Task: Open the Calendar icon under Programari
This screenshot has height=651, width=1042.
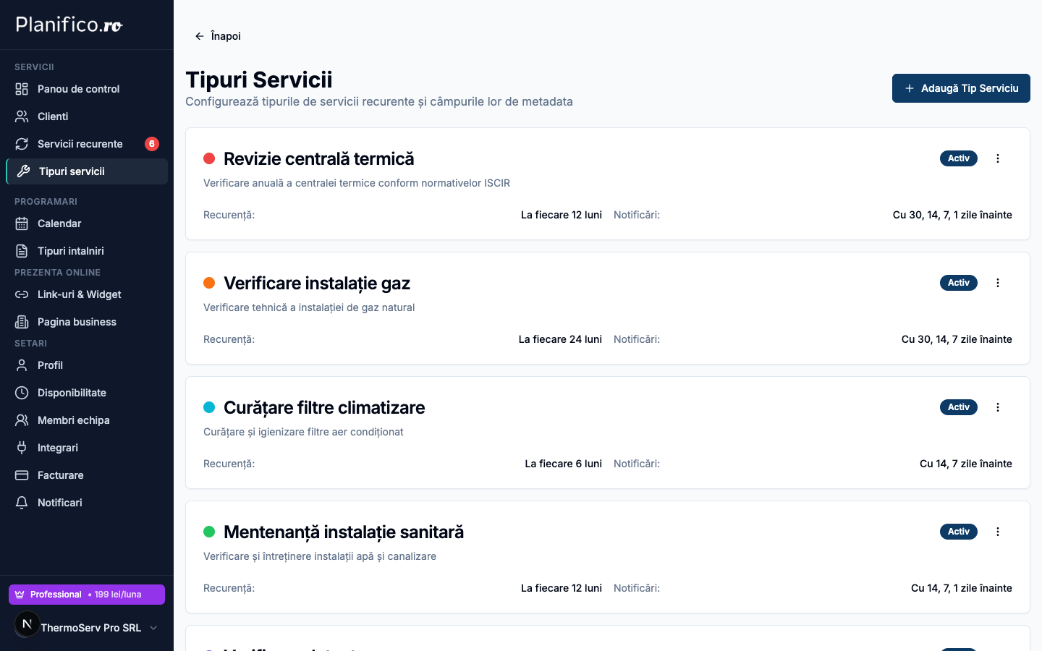Action: click(21, 223)
